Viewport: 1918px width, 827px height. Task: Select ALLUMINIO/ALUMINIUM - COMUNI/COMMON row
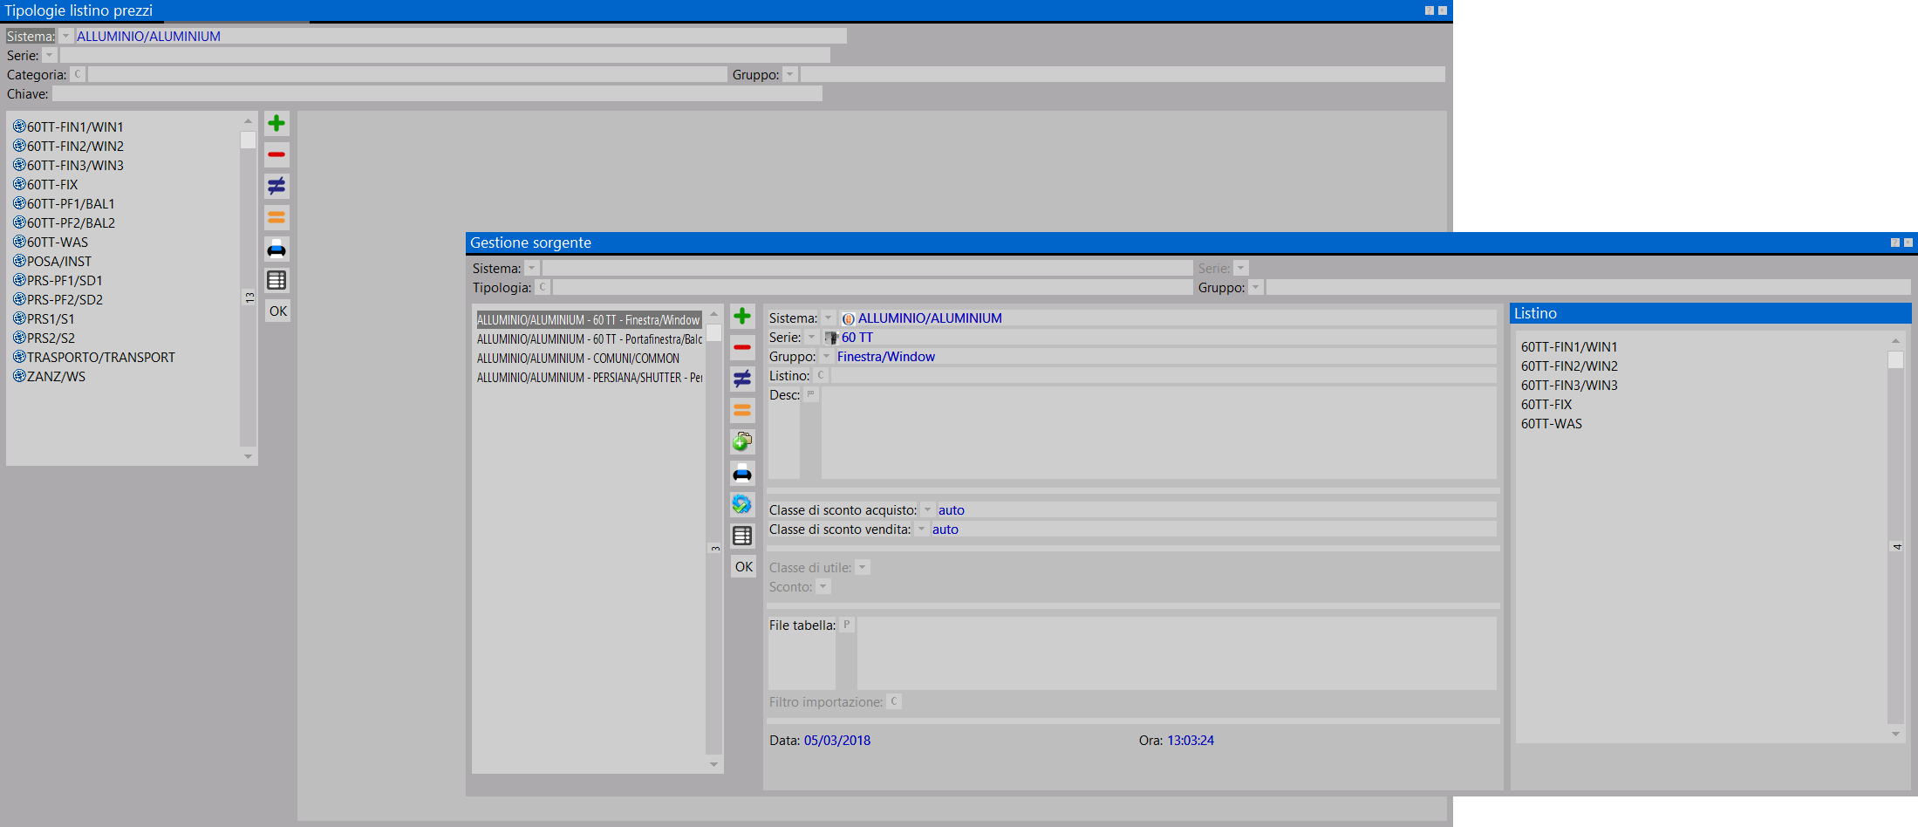tap(578, 359)
